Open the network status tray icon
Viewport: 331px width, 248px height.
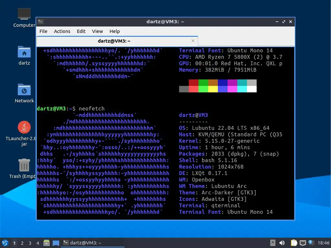coord(303,243)
